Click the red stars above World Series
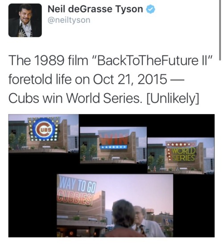Image resolution: width=223 pixels, height=244 pixels. [x=178, y=144]
